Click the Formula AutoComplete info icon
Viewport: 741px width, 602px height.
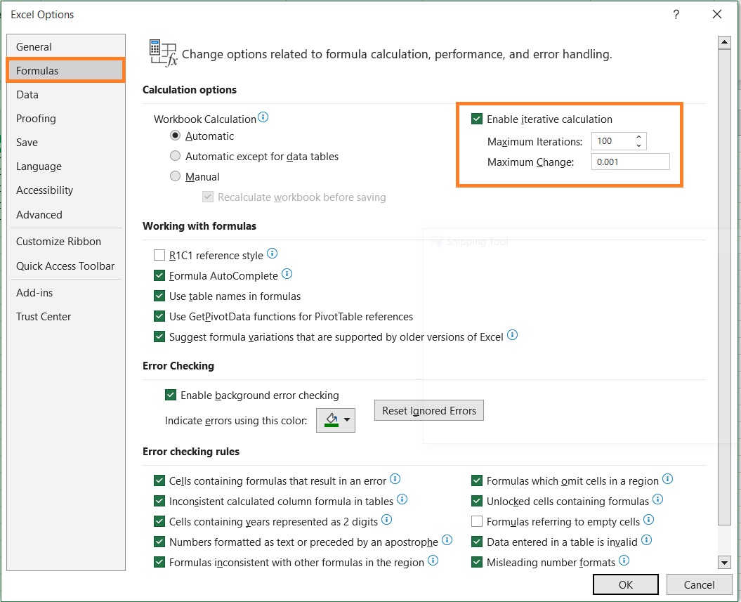pyautogui.click(x=287, y=274)
